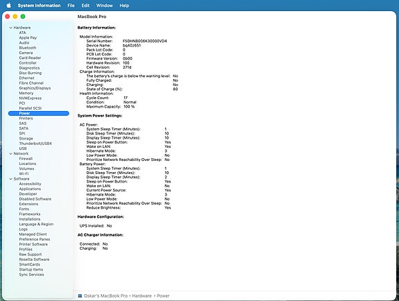The height and width of the screenshot is (301, 399).
Task: Open the File menu
Action: (x=71, y=6)
